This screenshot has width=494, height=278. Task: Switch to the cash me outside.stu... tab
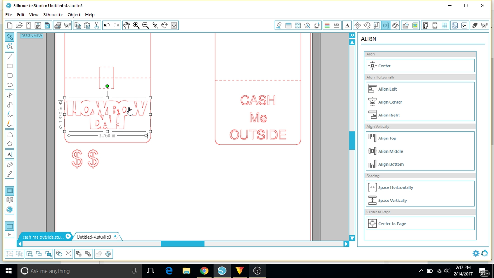43,237
